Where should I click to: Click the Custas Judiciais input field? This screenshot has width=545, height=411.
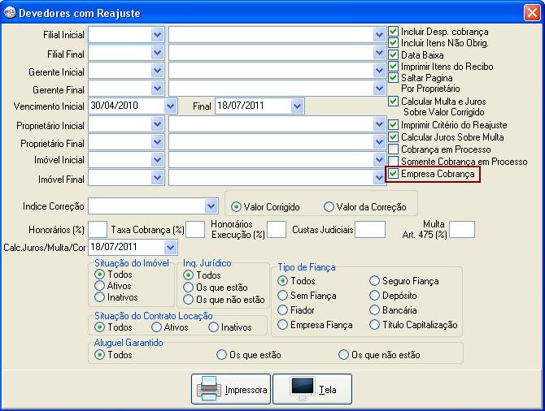point(370,230)
